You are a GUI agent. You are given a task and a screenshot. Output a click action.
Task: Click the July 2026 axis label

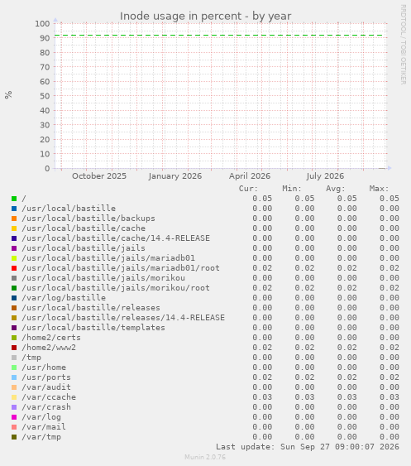click(325, 176)
